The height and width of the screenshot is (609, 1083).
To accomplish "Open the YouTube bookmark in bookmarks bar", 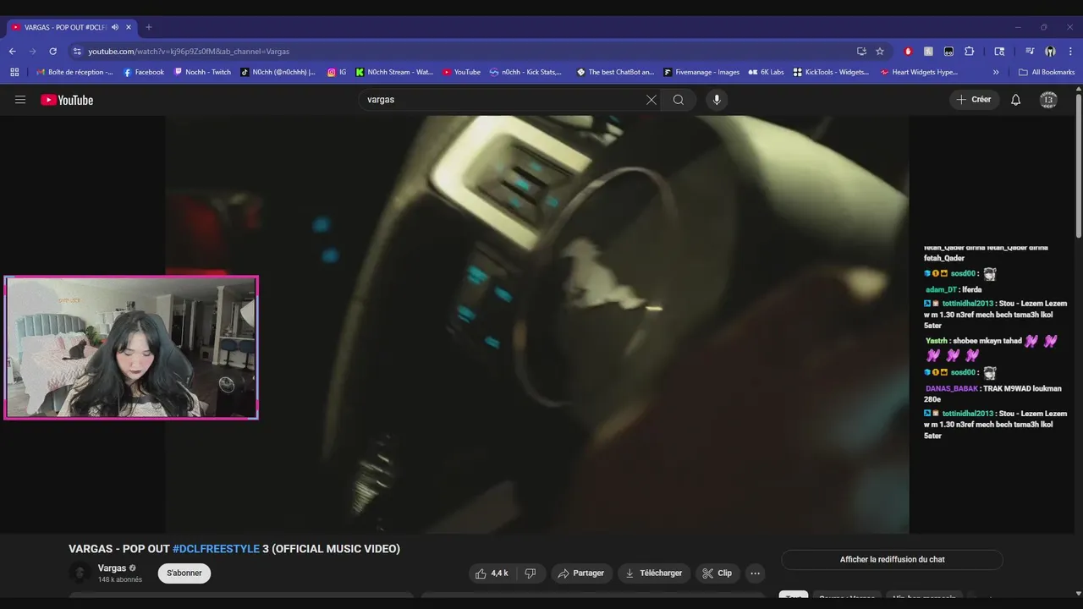I will (461, 72).
